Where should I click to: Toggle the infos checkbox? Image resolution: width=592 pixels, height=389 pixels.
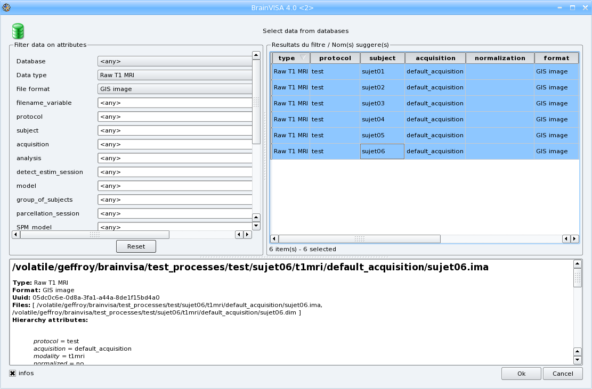(12, 374)
